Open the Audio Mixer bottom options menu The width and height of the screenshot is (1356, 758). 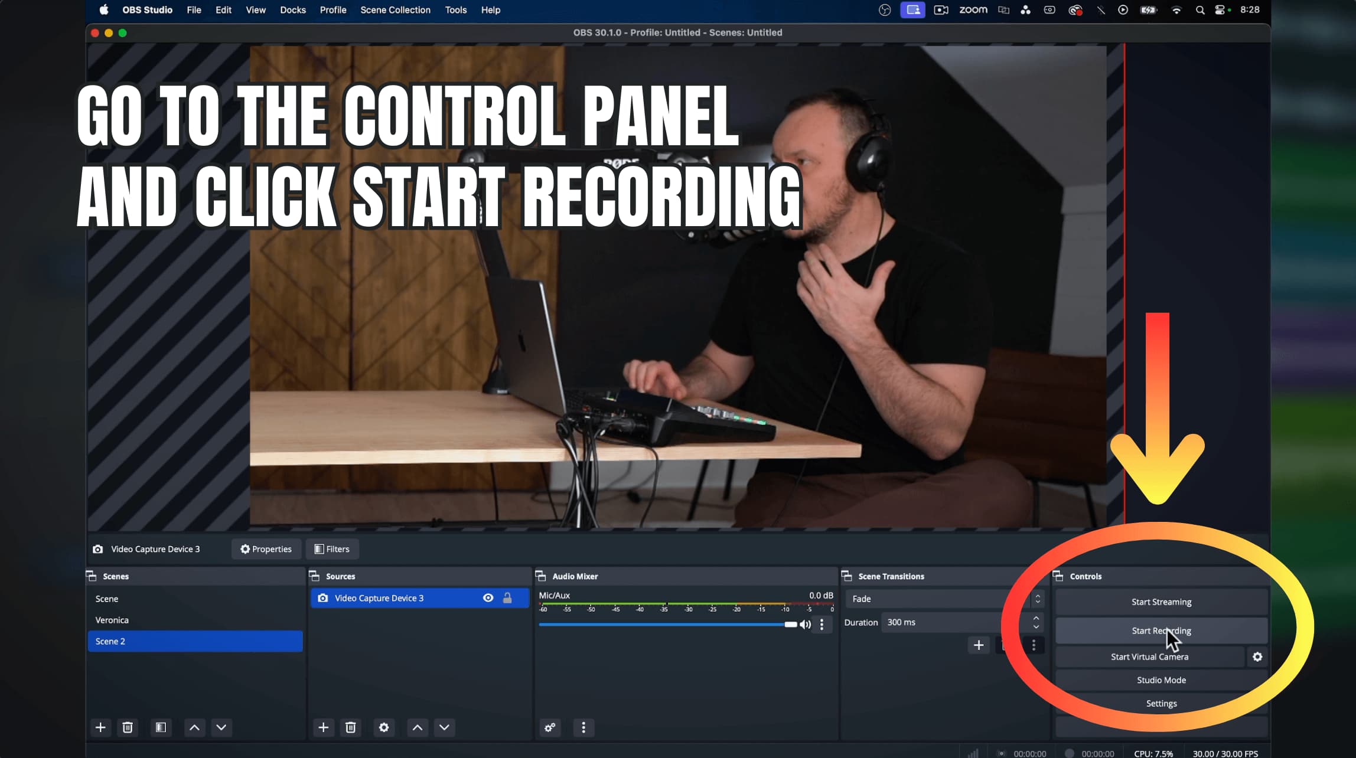click(584, 727)
